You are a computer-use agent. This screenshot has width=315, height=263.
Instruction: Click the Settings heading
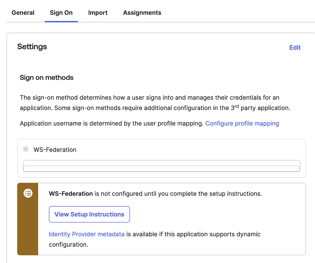click(x=32, y=47)
